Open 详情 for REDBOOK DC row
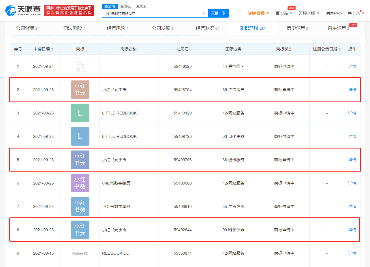The height and width of the screenshot is (267, 370). pyautogui.click(x=352, y=253)
